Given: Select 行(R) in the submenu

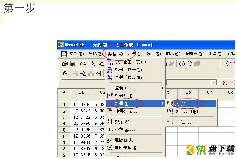Looking at the screenshot, I should [192, 122].
